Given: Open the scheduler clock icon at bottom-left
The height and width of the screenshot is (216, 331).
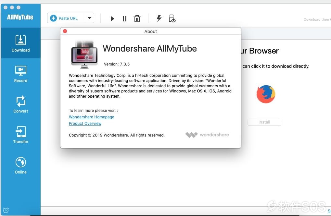Looking at the screenshot, I should [6, 210].
